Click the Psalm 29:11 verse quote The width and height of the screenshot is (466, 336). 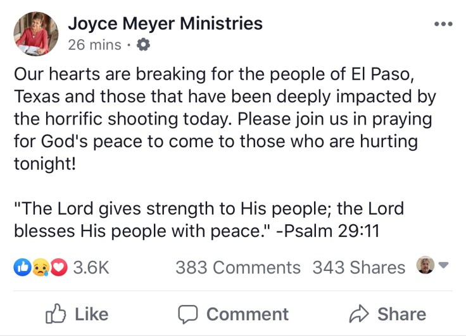click(x=209, y=219)
